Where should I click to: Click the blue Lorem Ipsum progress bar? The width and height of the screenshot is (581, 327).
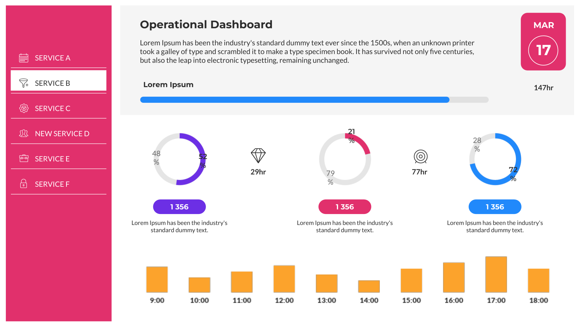pyautogui.click(x=294, y=100)
